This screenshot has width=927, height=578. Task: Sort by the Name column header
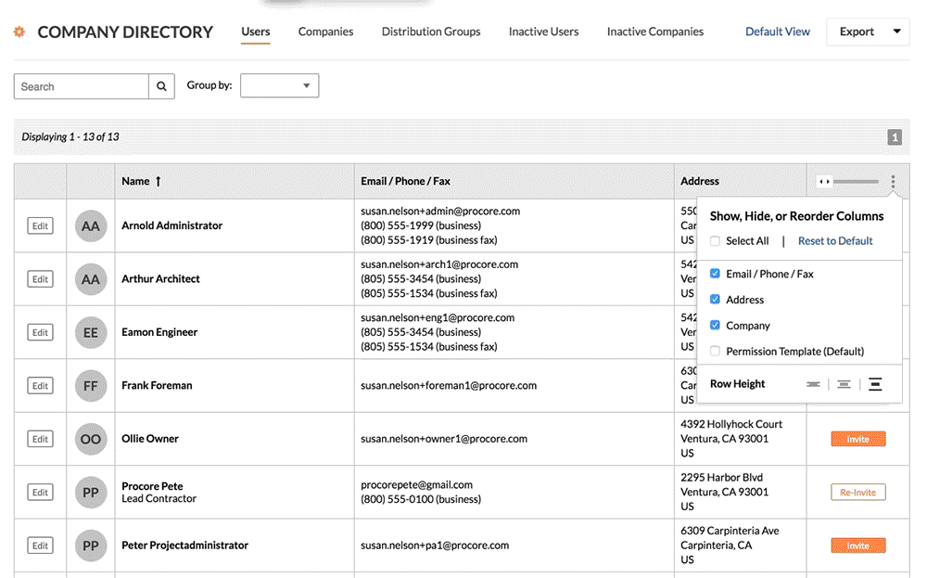135,181
